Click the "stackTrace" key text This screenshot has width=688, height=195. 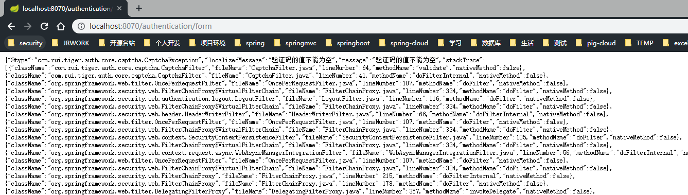(463, 60)
